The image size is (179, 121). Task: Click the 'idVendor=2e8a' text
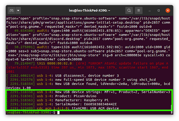pyautogui.click(x=114, y=84)
